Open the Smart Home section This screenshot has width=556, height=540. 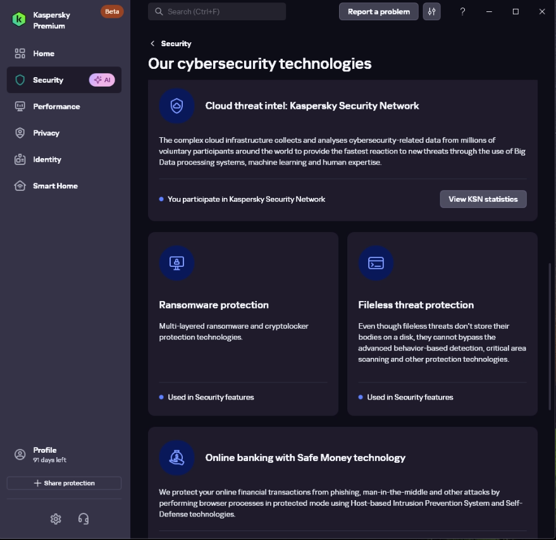(x=64, y=186)
